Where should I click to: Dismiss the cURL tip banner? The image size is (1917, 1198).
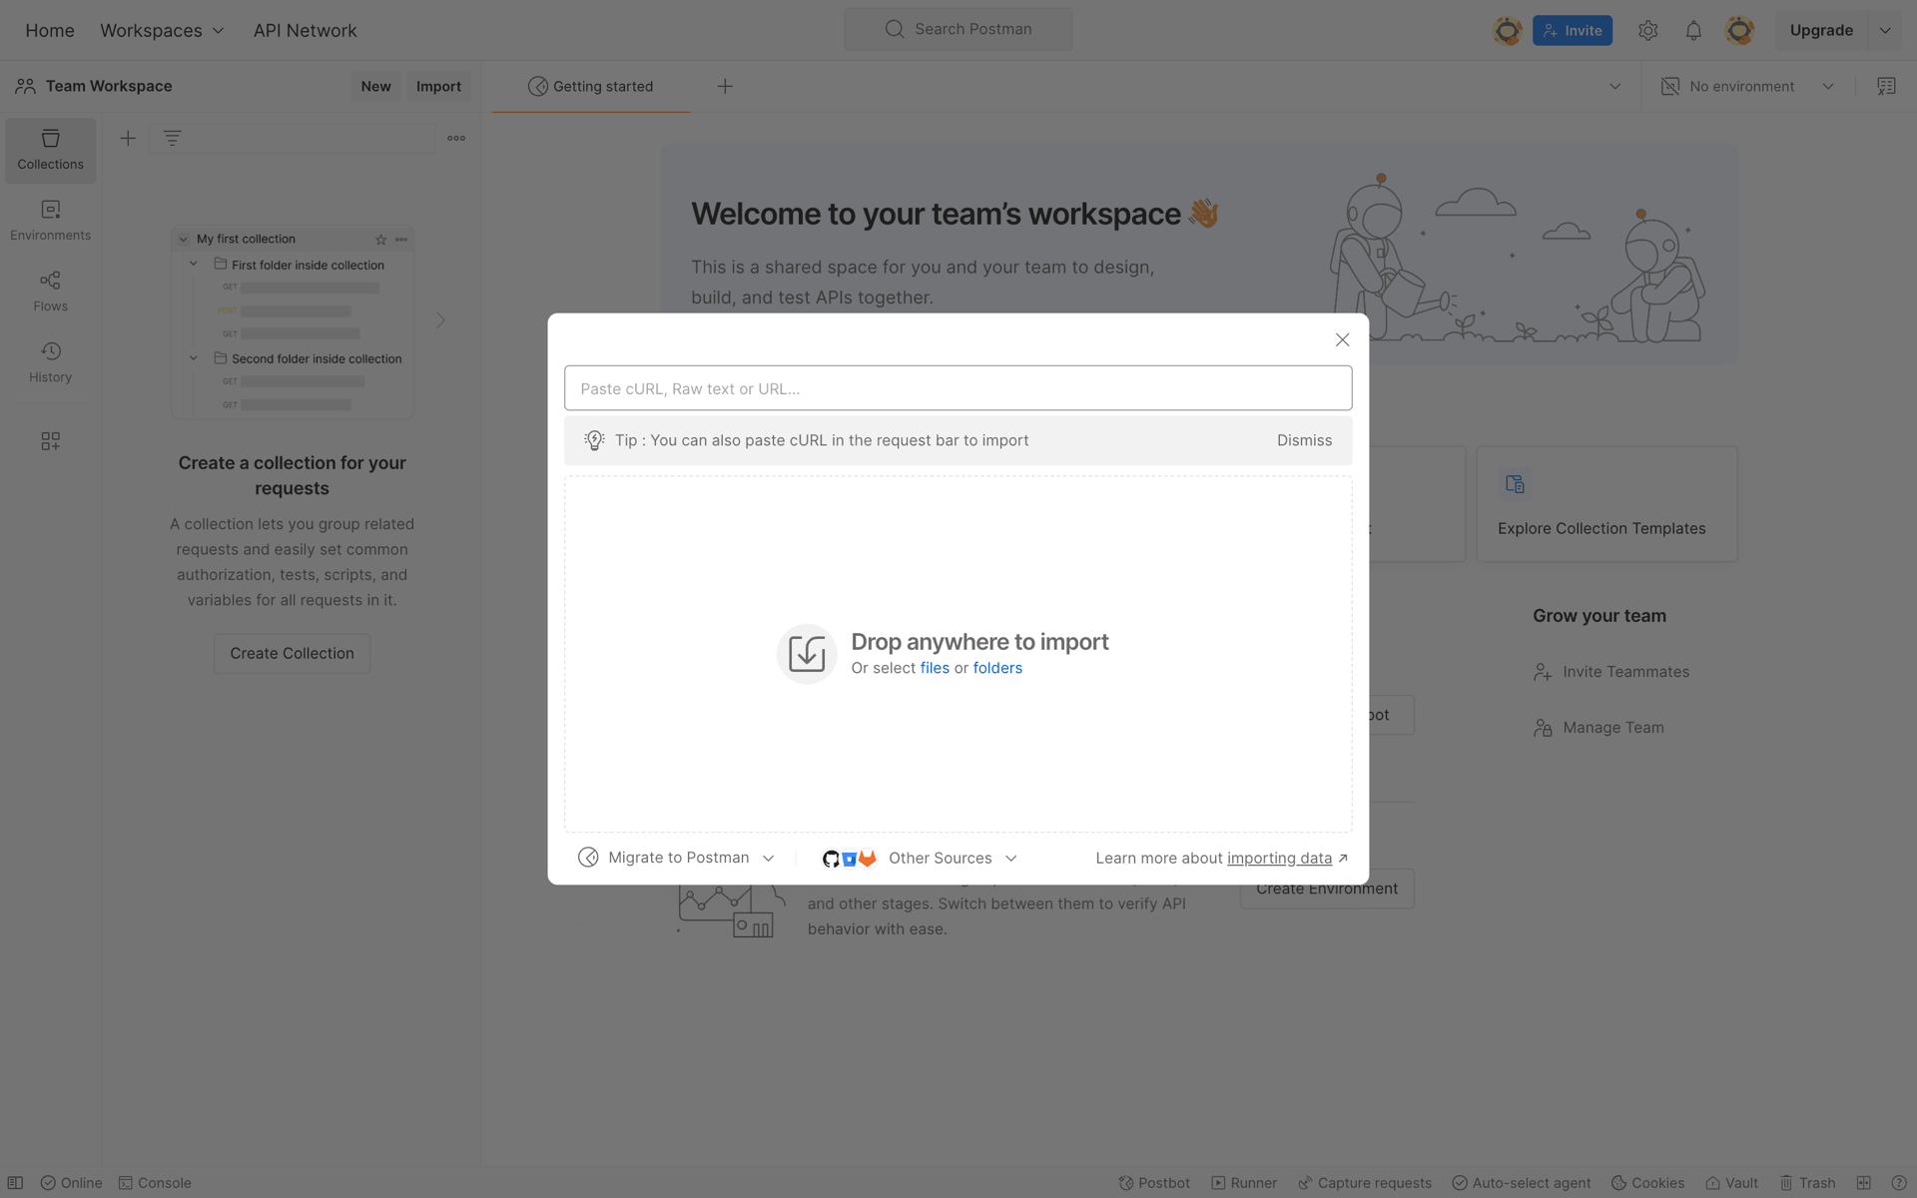click(1304, 440)
